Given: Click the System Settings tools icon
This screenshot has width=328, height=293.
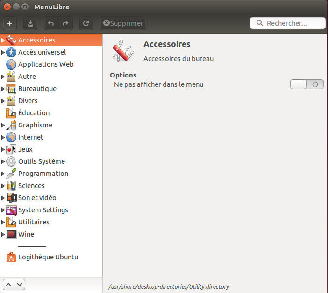Looking at the screenshot, I should tap(11, 209).
